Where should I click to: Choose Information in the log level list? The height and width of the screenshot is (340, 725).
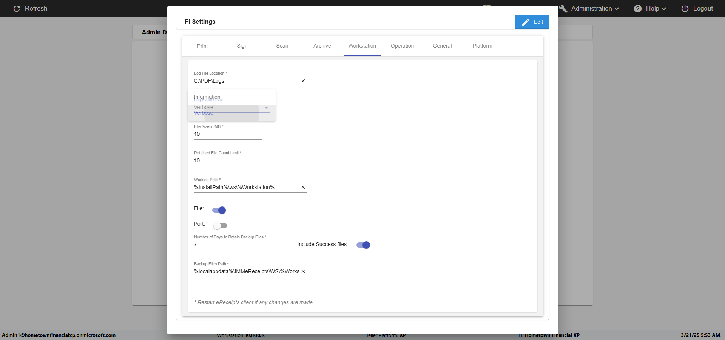tap(232, 97)
